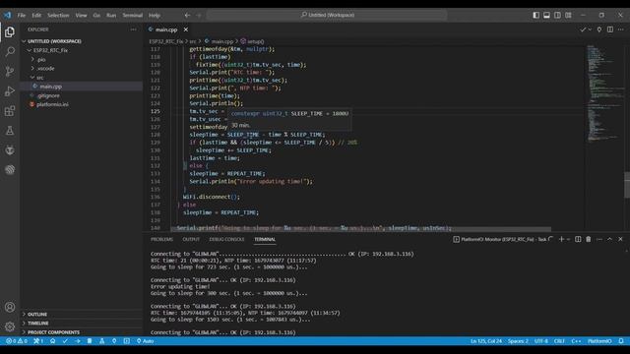The width and height of the screenshot is (630, 354).
Task: Open the Testing flask view
Action: coord(10,131)
